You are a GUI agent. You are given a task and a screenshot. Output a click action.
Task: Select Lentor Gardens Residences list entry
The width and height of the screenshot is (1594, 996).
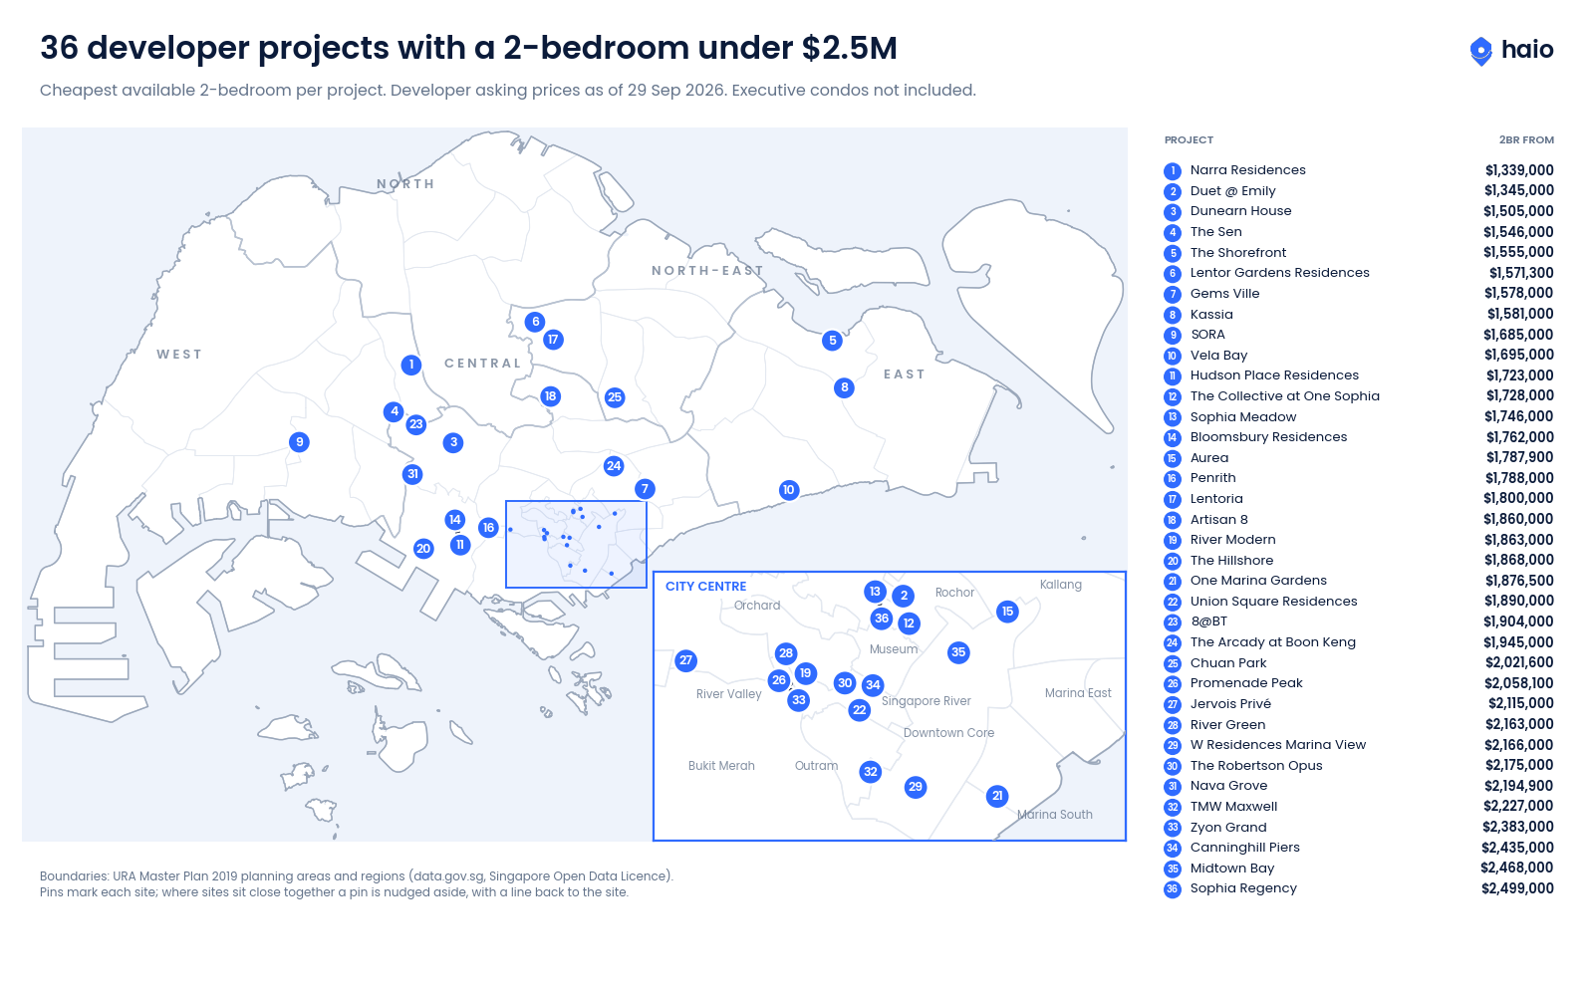click(x=1279, y=273)
